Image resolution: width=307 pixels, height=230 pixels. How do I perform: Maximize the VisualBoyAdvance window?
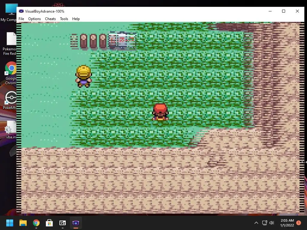[x=284, y=11]
